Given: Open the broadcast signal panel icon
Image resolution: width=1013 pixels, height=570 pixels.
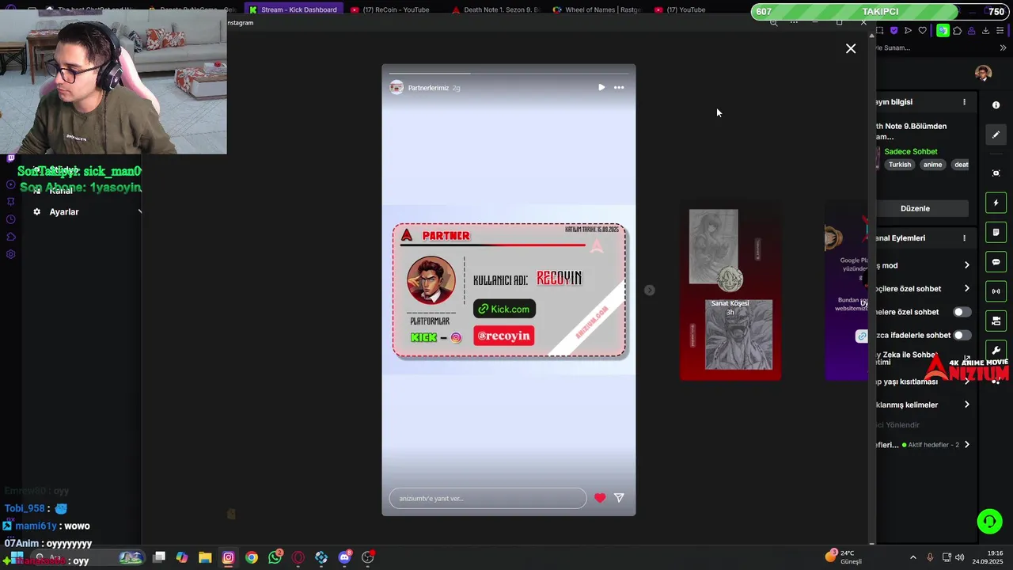Looking at the screenshot, I should point(996,291).
